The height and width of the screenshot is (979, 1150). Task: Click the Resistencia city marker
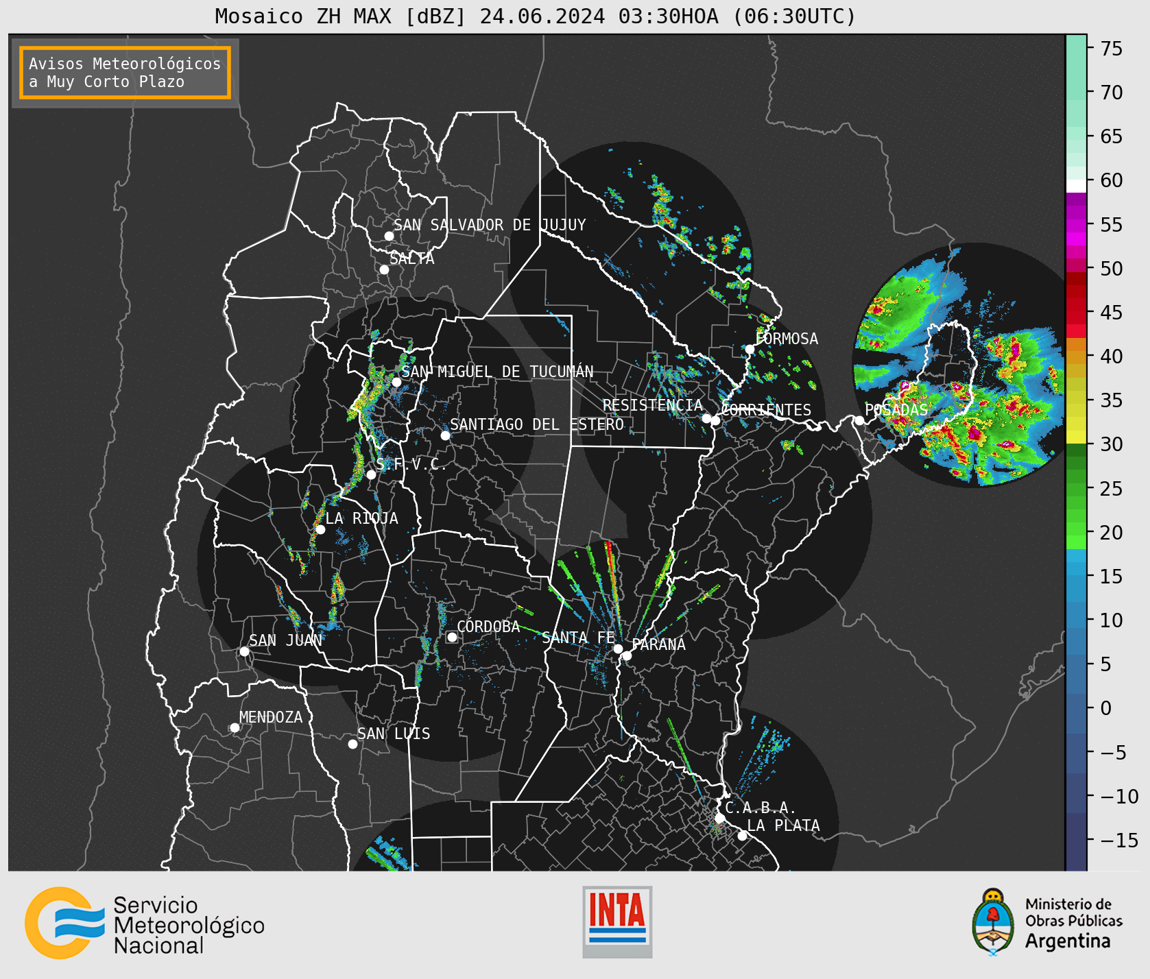point(706,418)
